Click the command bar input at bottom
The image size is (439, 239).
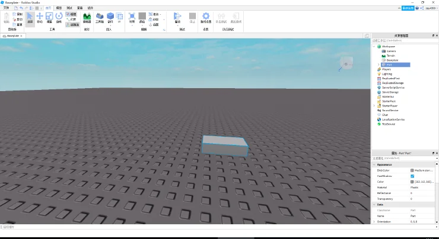(x=220, y=227)
